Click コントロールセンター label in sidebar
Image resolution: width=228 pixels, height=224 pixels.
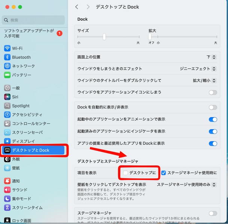pos(31,124)
